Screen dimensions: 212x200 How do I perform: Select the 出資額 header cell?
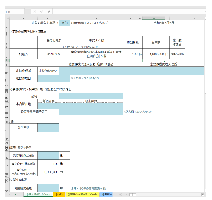pyautogui.click(x=156, y=42)
